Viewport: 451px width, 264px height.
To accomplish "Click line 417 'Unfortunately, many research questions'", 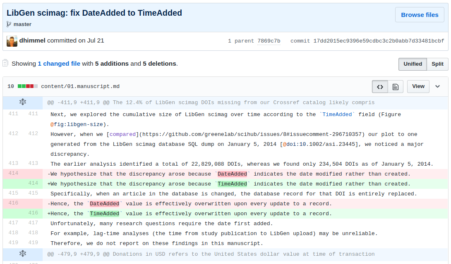I will pyautogui.click(x=162, y=224).
